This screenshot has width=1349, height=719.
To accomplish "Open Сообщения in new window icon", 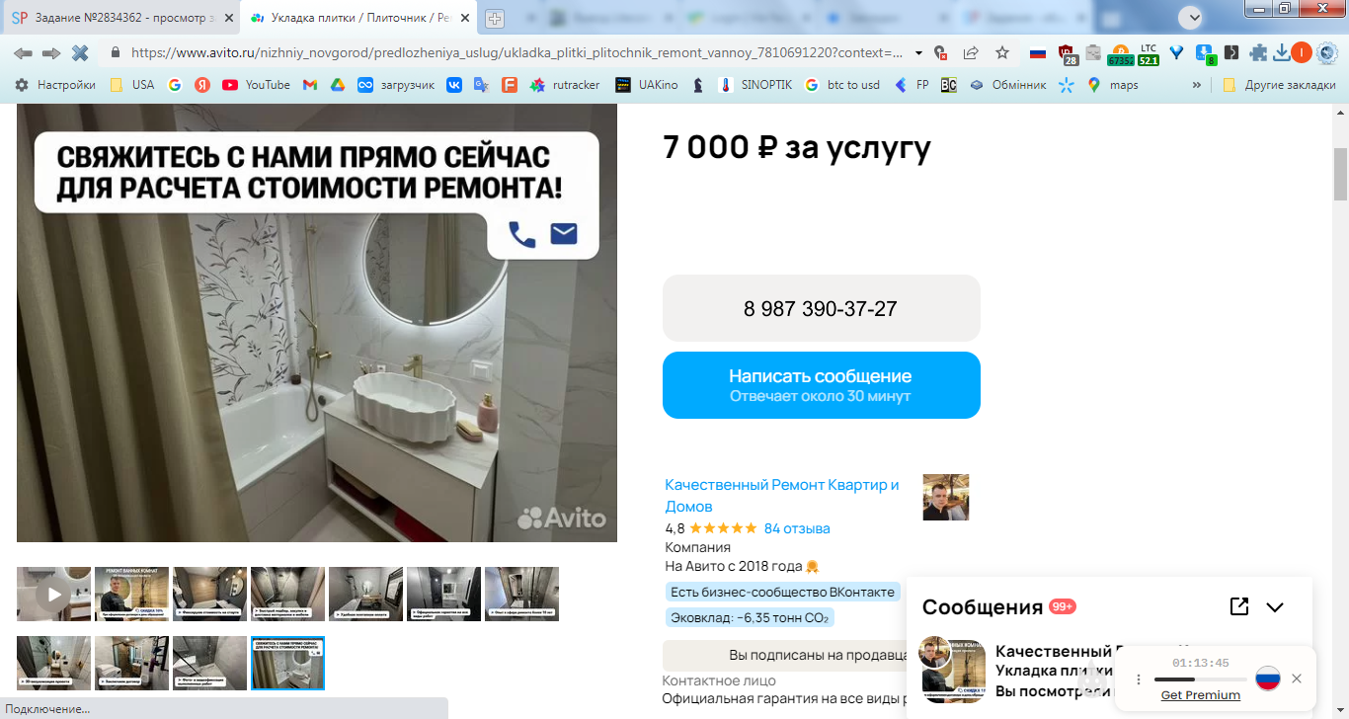I will [1239, 606].
